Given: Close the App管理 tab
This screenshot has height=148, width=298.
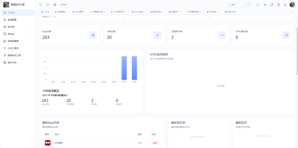Looking at the screenshot, I should coord(85,12).
